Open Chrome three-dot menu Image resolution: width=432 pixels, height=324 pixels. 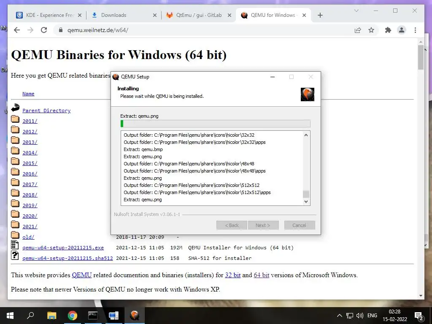415,30
